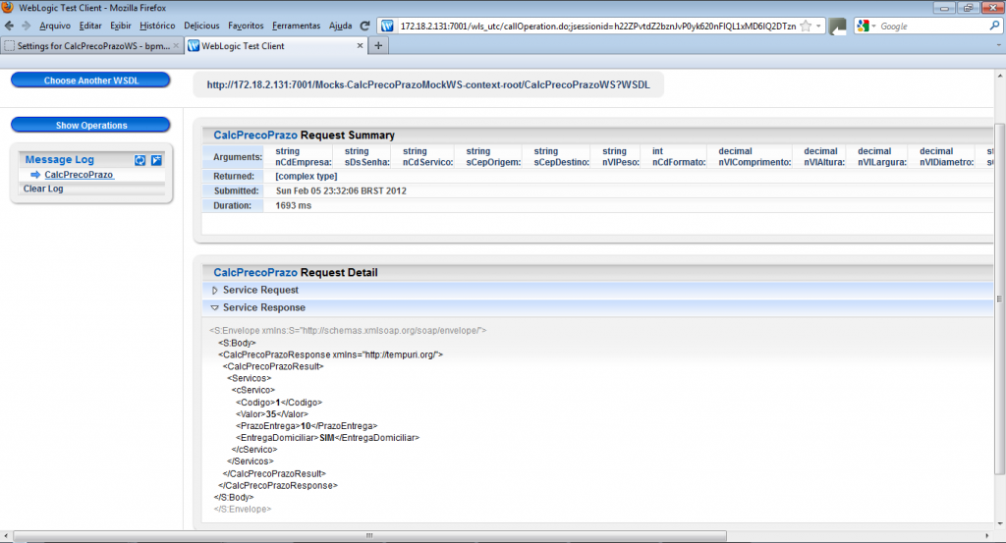Open the Ajuda menu

pyautogui.click(x=340, y=26)
